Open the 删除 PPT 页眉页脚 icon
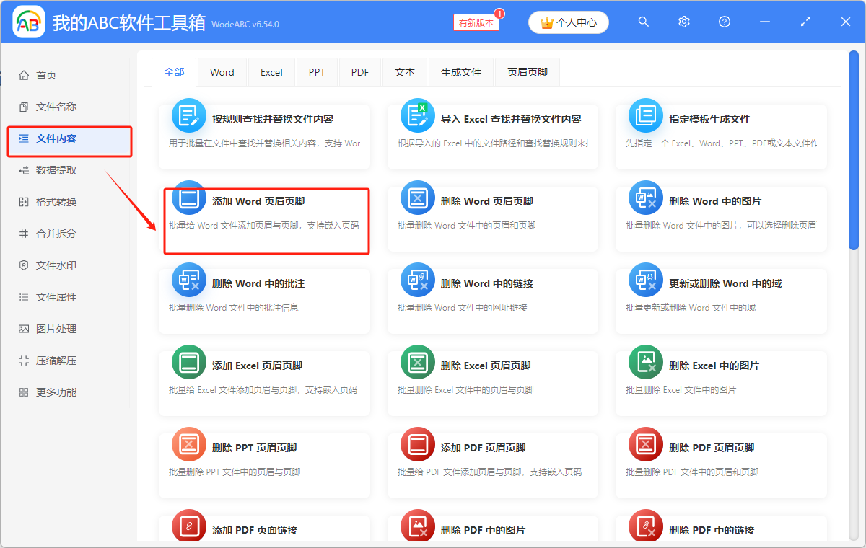The image size is (866, 548). point(189,445)
